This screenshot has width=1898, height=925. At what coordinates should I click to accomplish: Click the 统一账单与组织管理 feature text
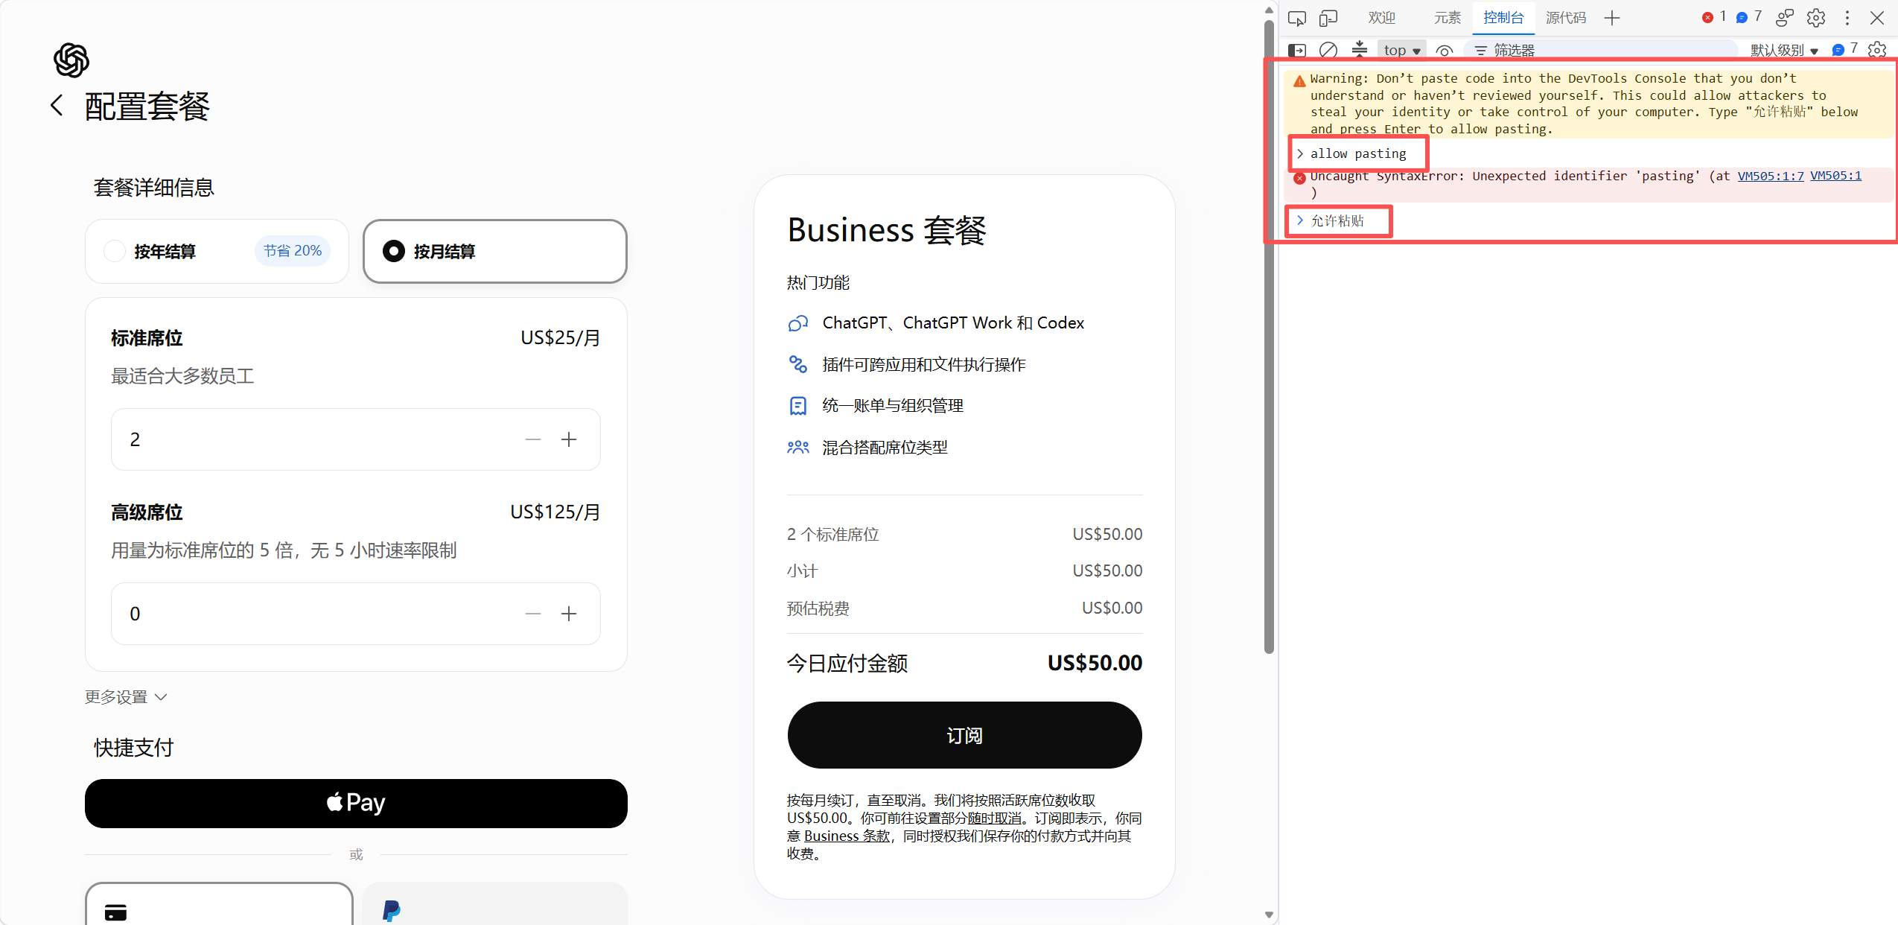coord(893,406)
